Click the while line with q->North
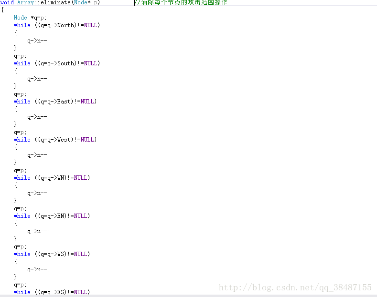The image size is (377, 297). coord(57,25)
